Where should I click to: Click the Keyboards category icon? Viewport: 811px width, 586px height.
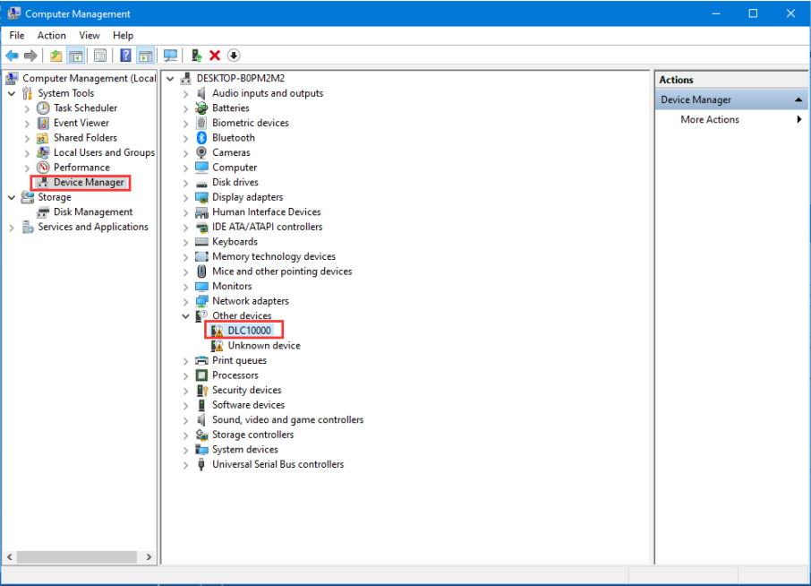[201, 242]
